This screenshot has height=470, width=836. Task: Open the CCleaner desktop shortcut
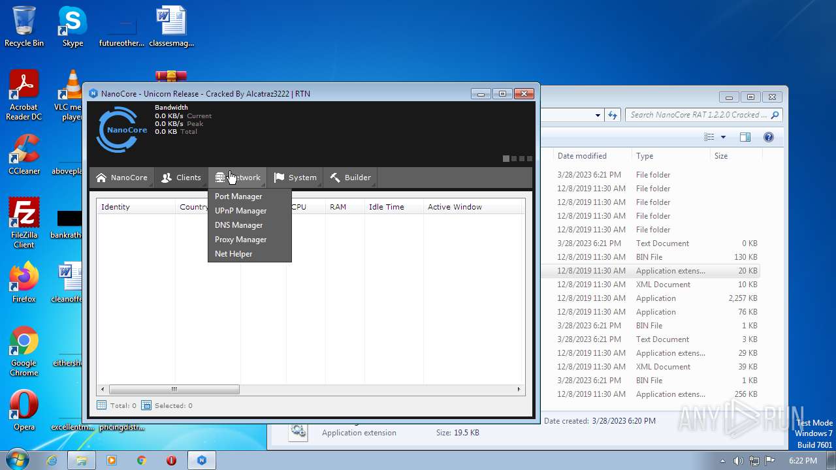pyautogui.click(x=24, y=155)
